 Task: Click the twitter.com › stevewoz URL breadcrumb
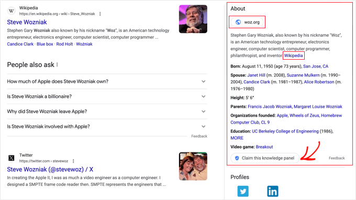pyautogui.click(x=43, y=161)
